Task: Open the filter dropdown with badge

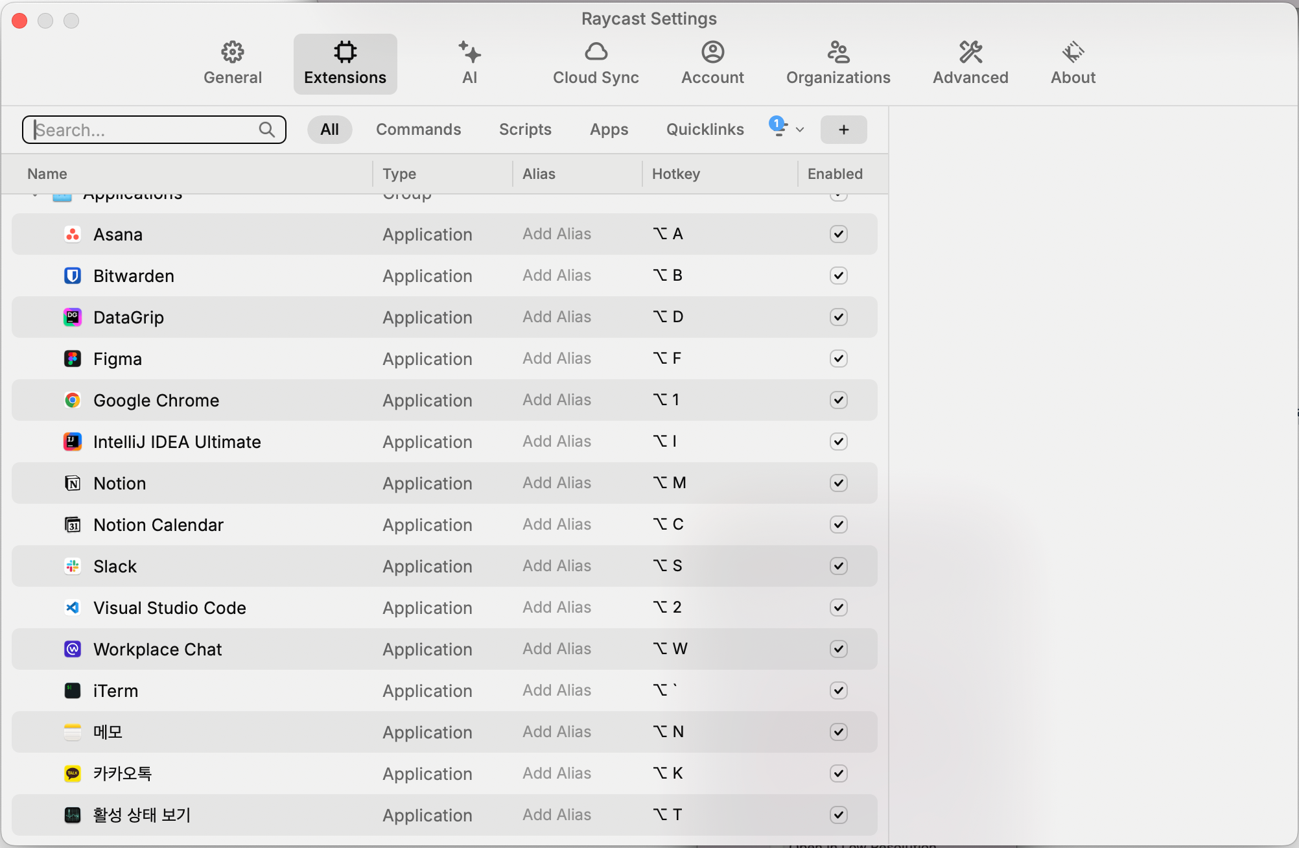Action: point(786,128)
